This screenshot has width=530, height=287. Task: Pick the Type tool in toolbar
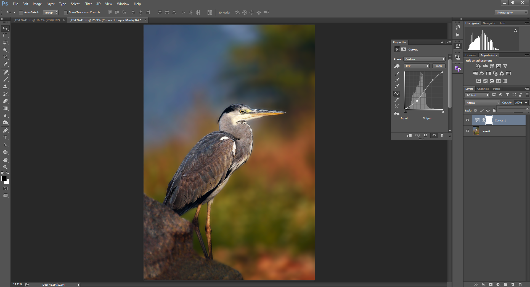pyautogui.click(x=5, y=138)
